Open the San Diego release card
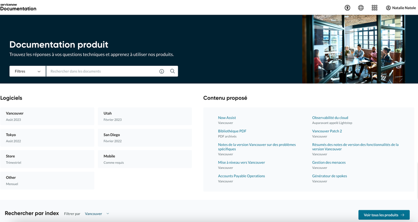418x222 pixels. (x=145, y=137)
